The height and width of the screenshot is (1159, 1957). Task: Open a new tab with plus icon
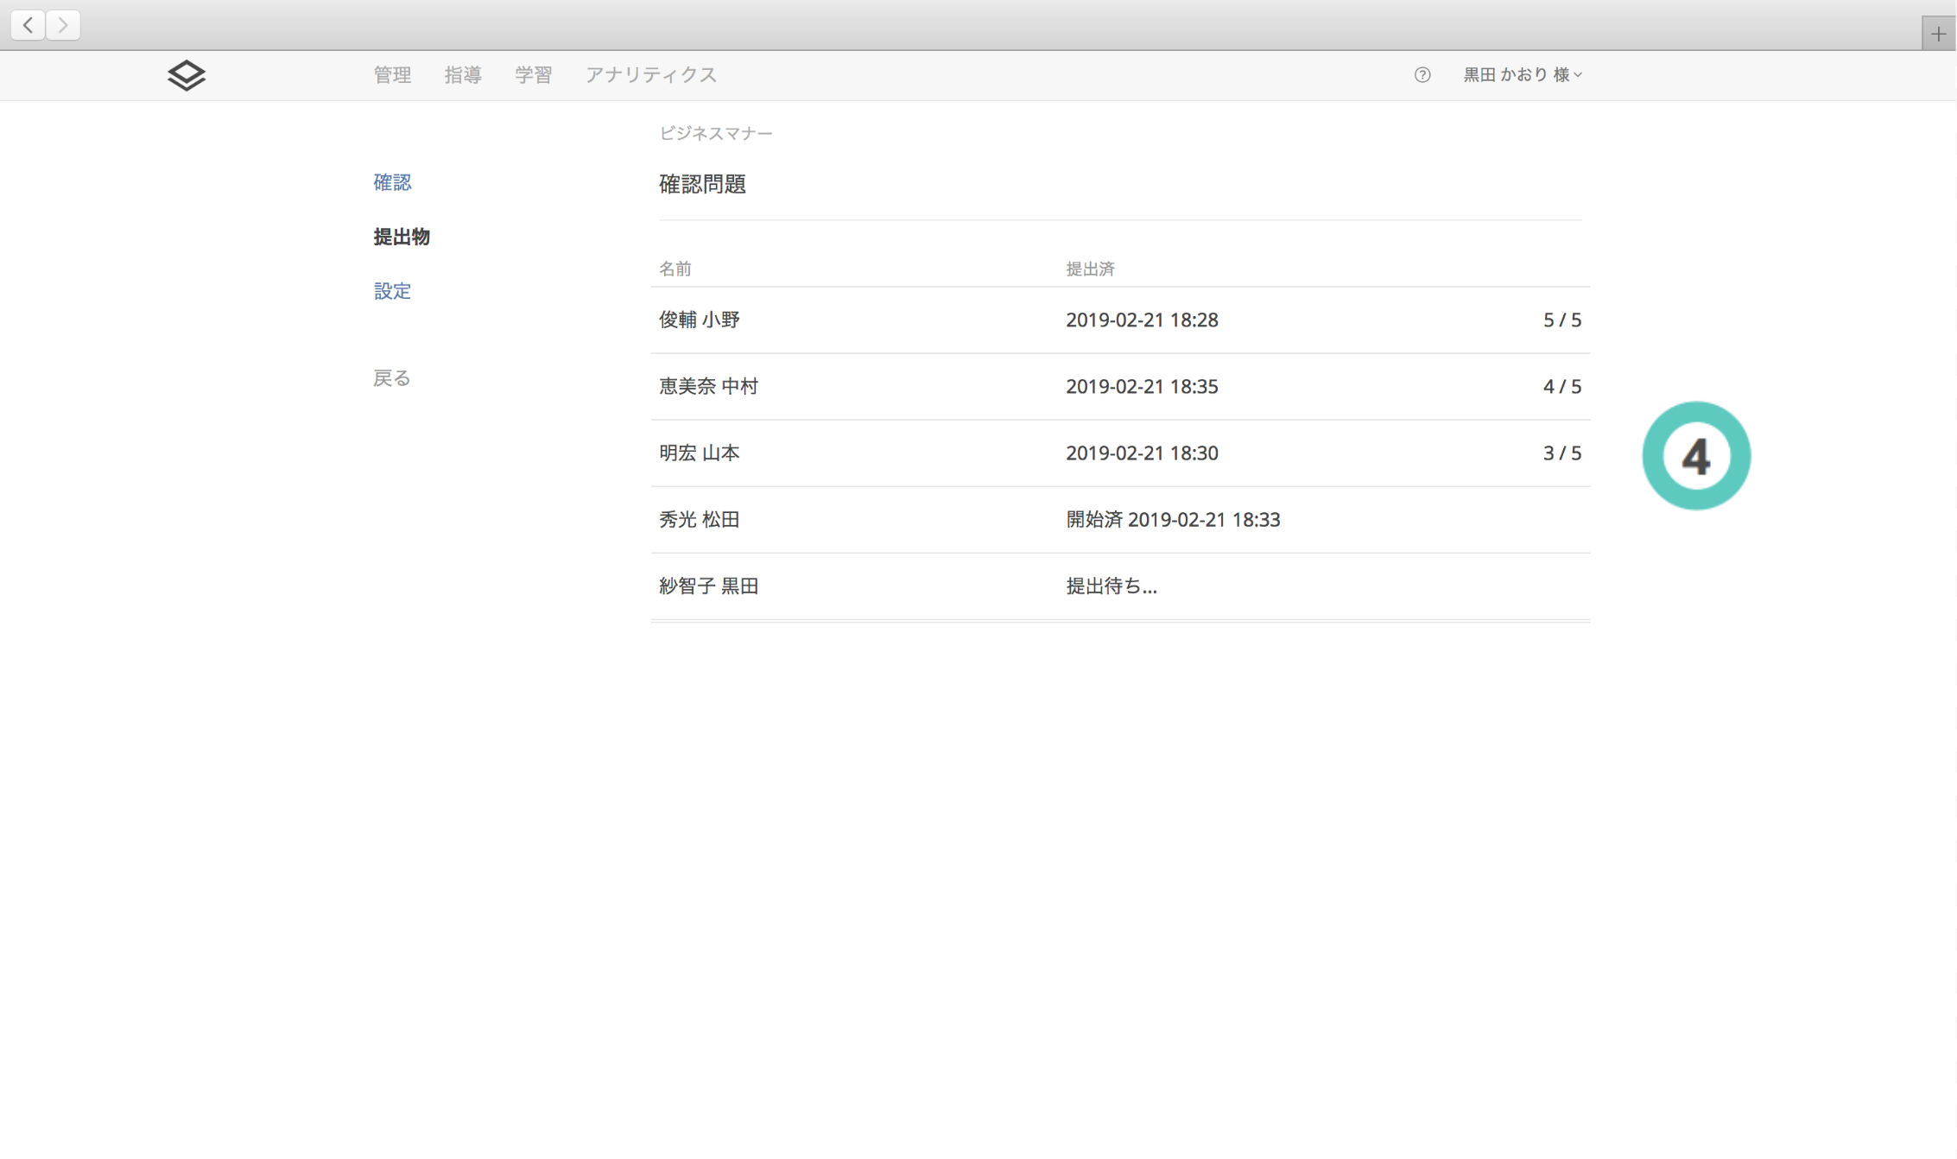1938,34
